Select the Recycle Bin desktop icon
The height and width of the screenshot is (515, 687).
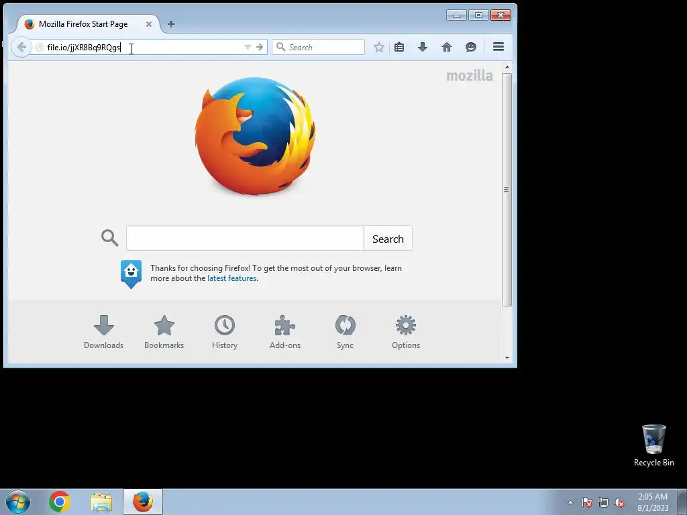[653, 445]
